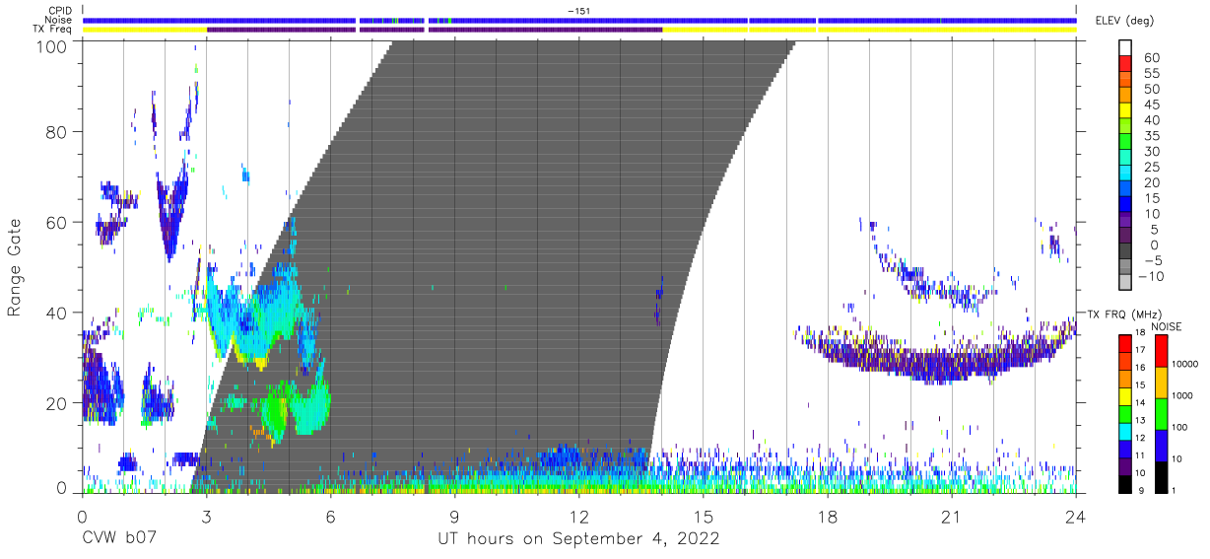Click the 55 tick on elevation colorbar
Image resolution: width=1210 pixels, height=559 pixels.
click(x=1151, y=74)
